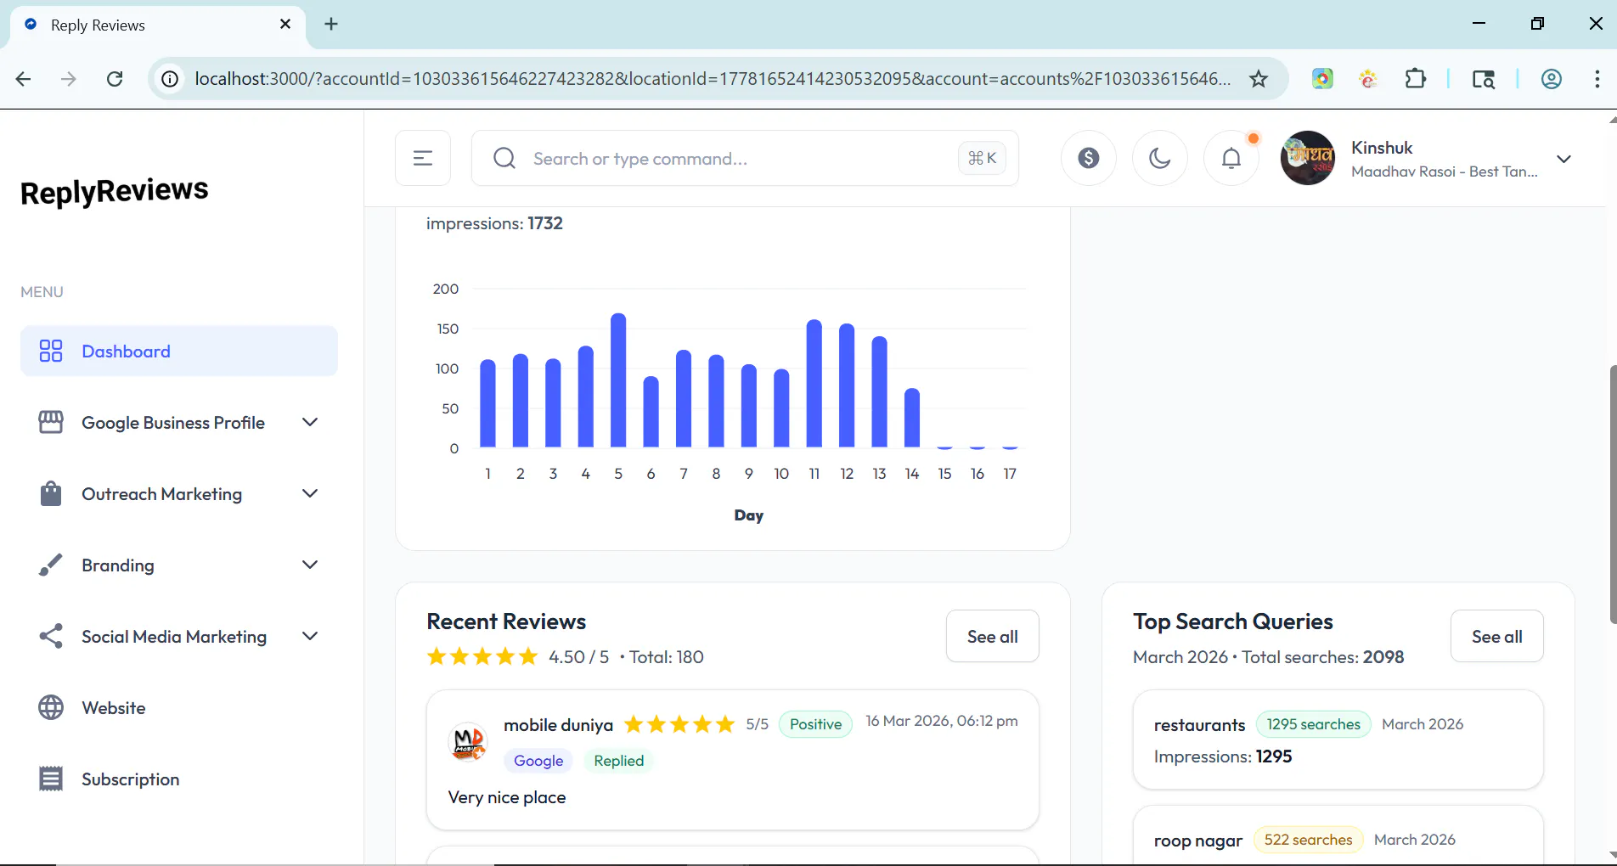1617x866 pixels.
Task: Open the billing dollar-sign icon
Action: pos(1089,158)
